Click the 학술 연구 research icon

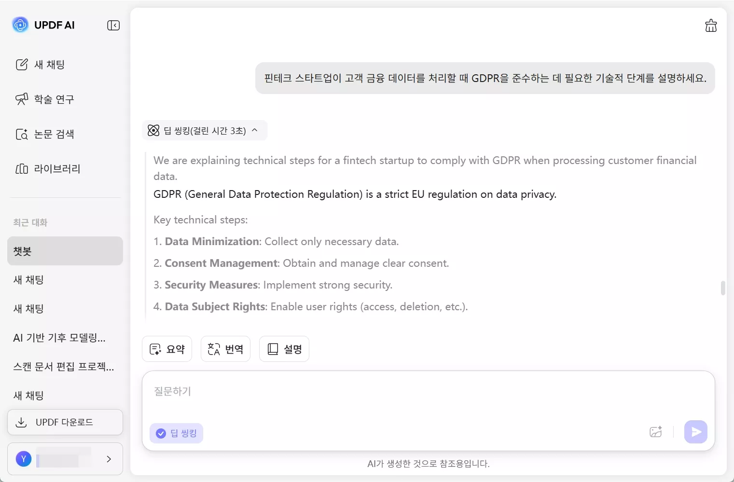[x=22, y=99]
